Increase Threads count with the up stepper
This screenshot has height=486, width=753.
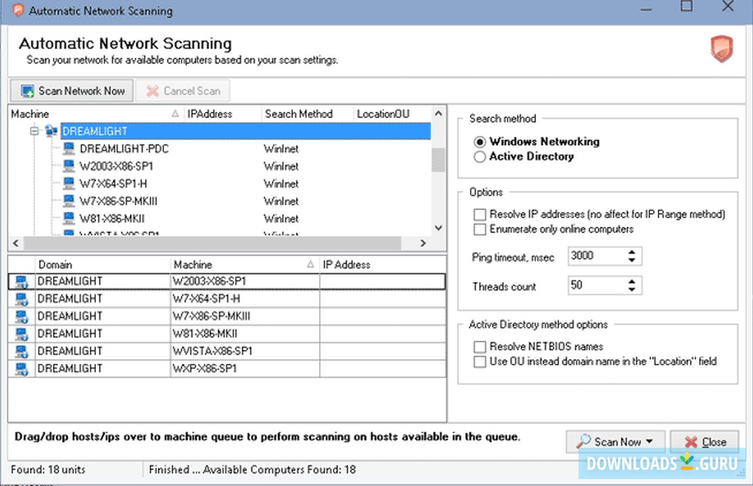[x=631, y=281]
